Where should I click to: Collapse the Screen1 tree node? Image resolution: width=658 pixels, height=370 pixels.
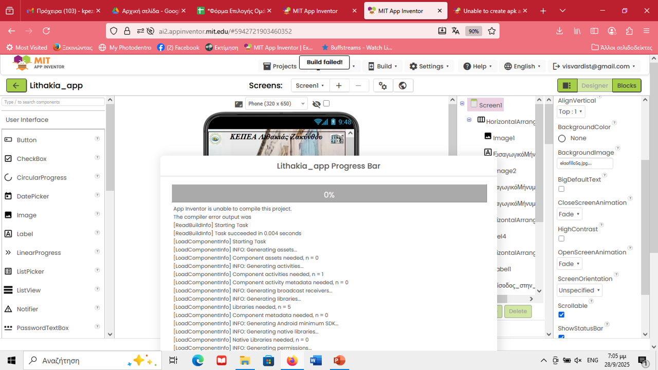(462, 104)
